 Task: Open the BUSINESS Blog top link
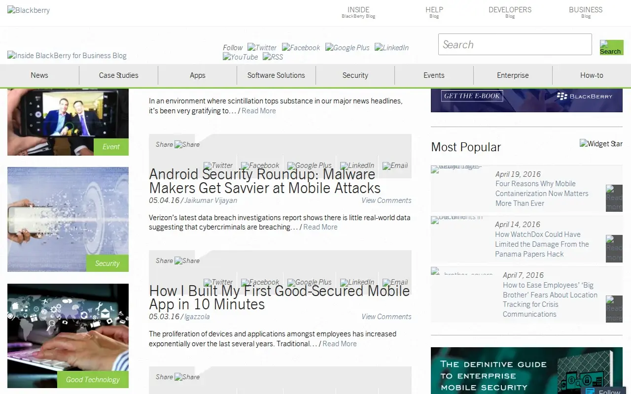pos(586,12)
